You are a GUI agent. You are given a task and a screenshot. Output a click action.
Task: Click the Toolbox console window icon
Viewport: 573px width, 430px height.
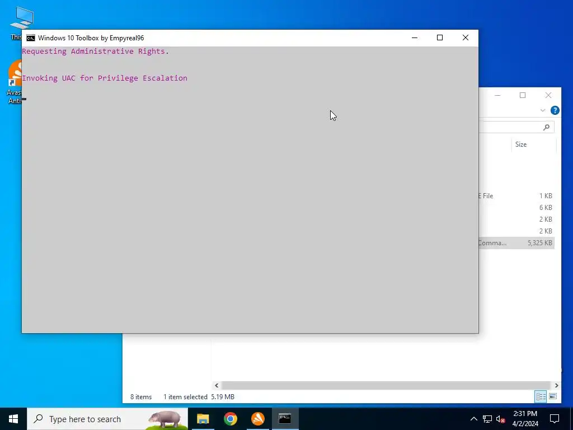point(31,38)
